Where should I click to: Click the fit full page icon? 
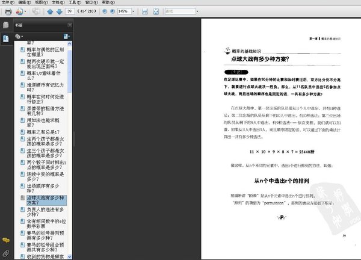[156, 11]
